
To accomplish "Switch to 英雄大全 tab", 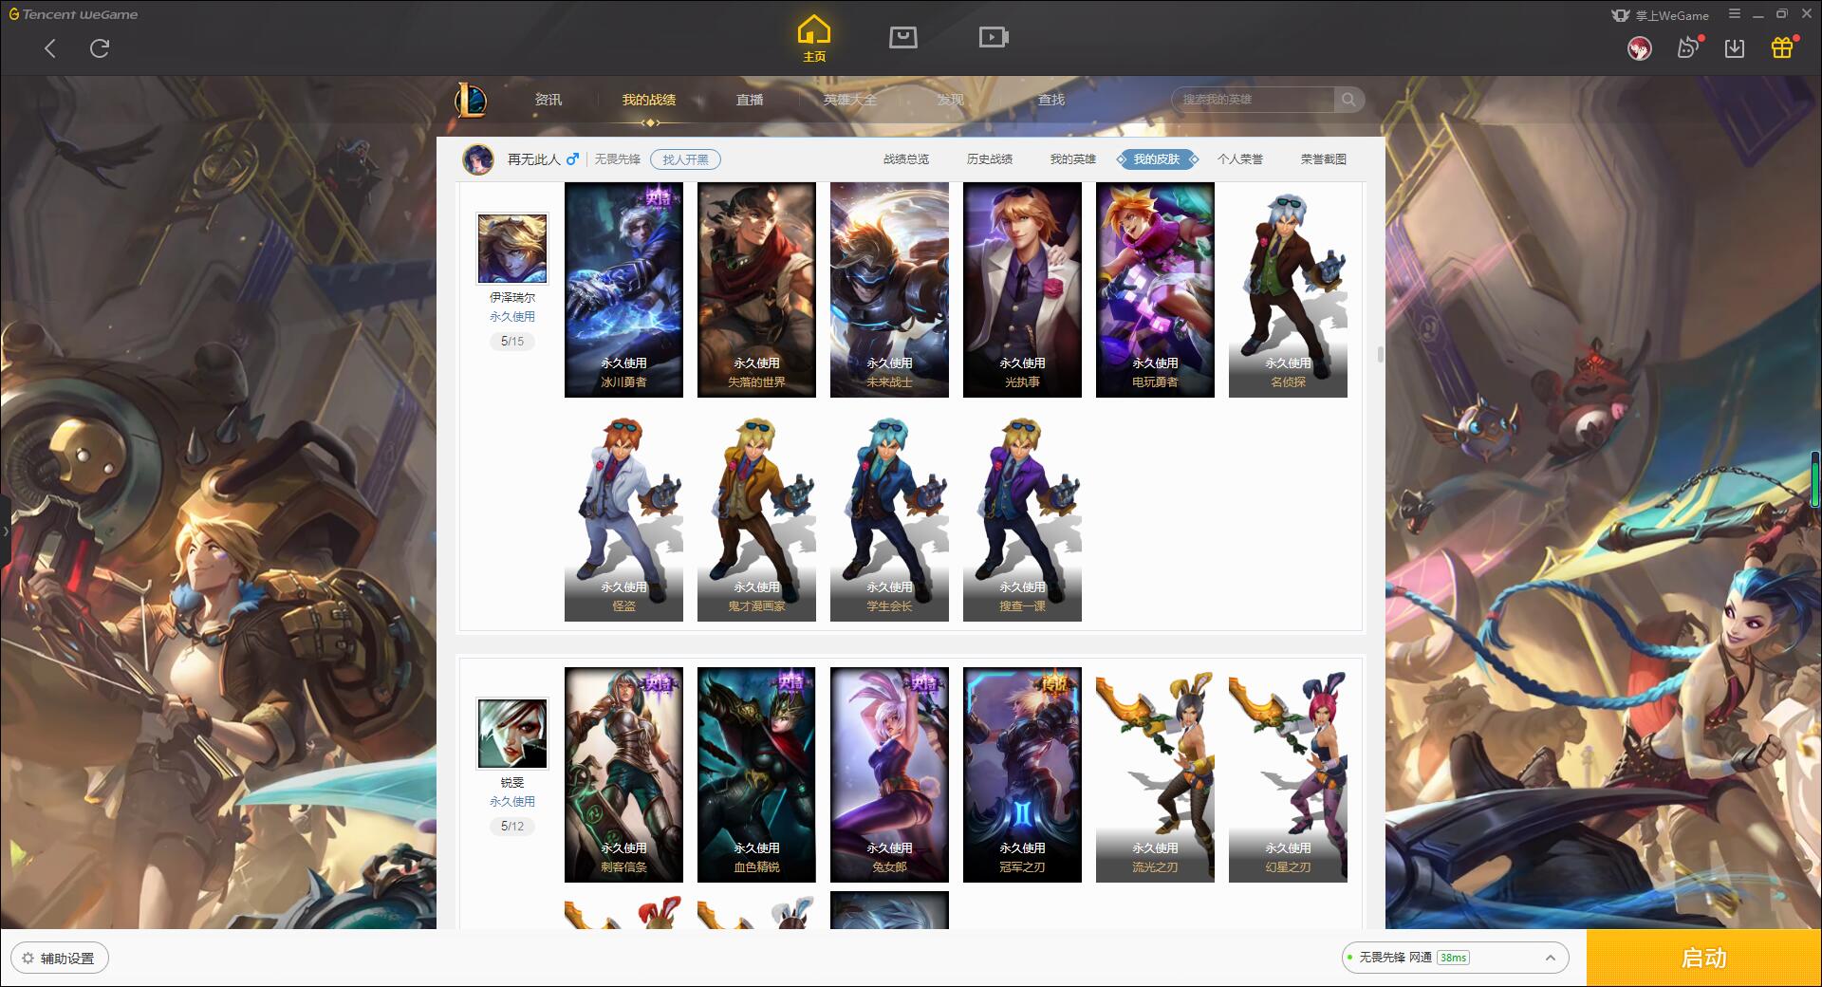I will coord(850,100).
